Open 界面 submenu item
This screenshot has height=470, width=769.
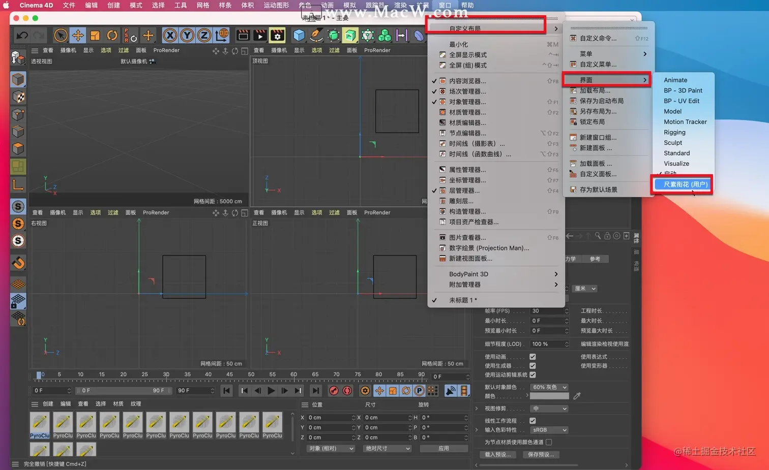coord(608,80)
